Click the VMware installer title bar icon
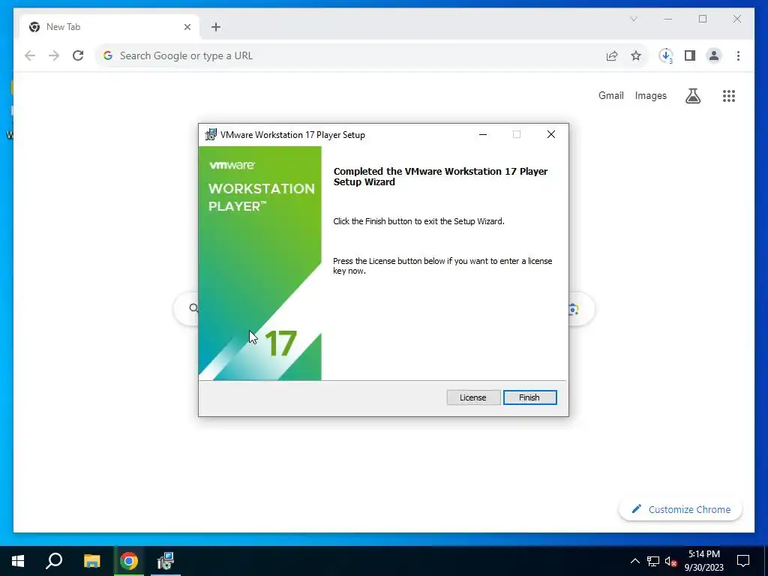The image size is (768, 576). pyautogui.click(x=211, y=135)
